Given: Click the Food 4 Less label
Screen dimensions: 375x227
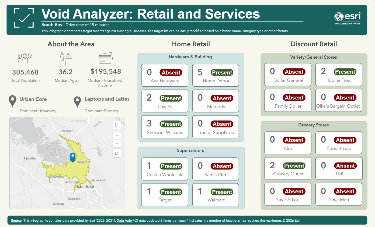Looking at the screenshot, I should (x=339, y=148).
